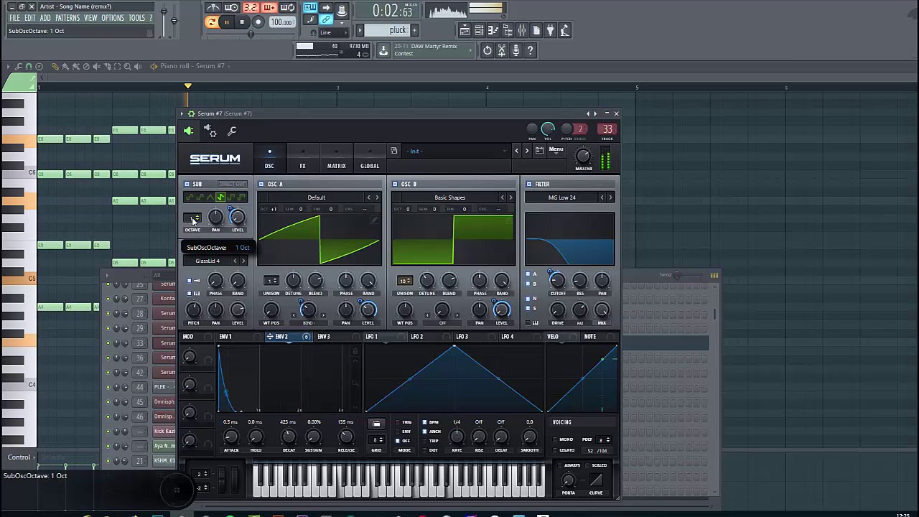The image size is (919, 517).
Task: Open the TOOLS menu
Action: point(137,18)
